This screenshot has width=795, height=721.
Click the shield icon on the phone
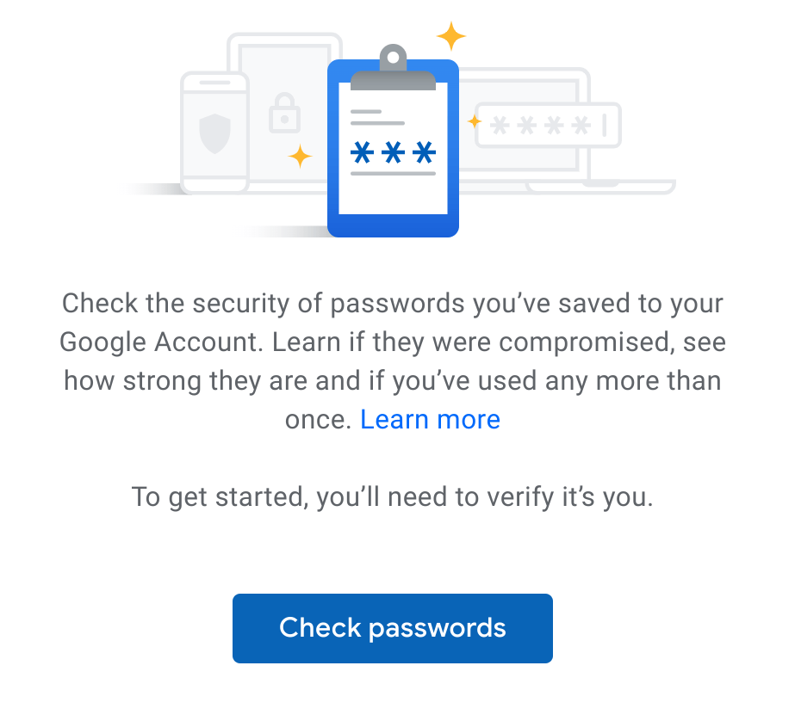(x=215, y=133)
